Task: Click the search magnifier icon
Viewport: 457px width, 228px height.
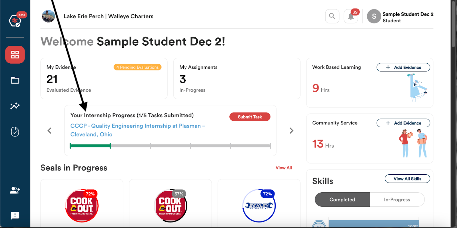Action: [x=332, y=16]
